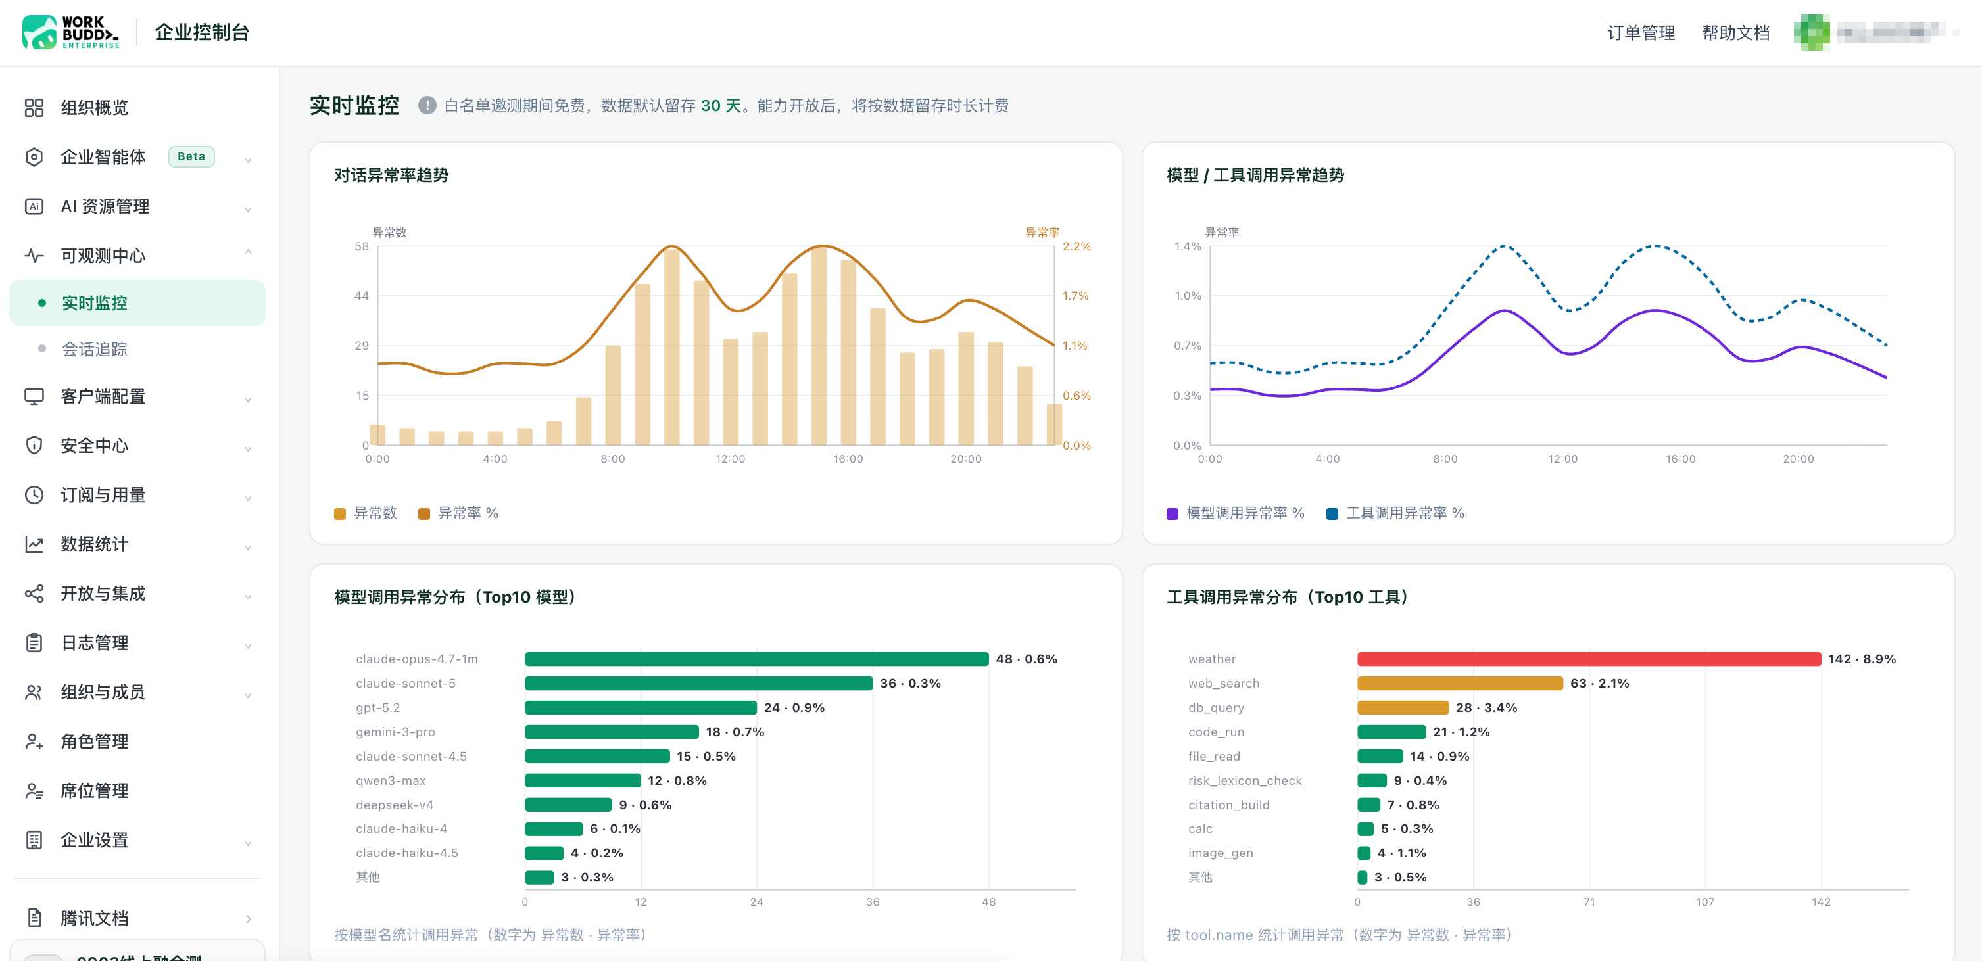Click the red weather bar
Screen dimensions: 1982x961
pyautogui.click(x=1589, y=659)
